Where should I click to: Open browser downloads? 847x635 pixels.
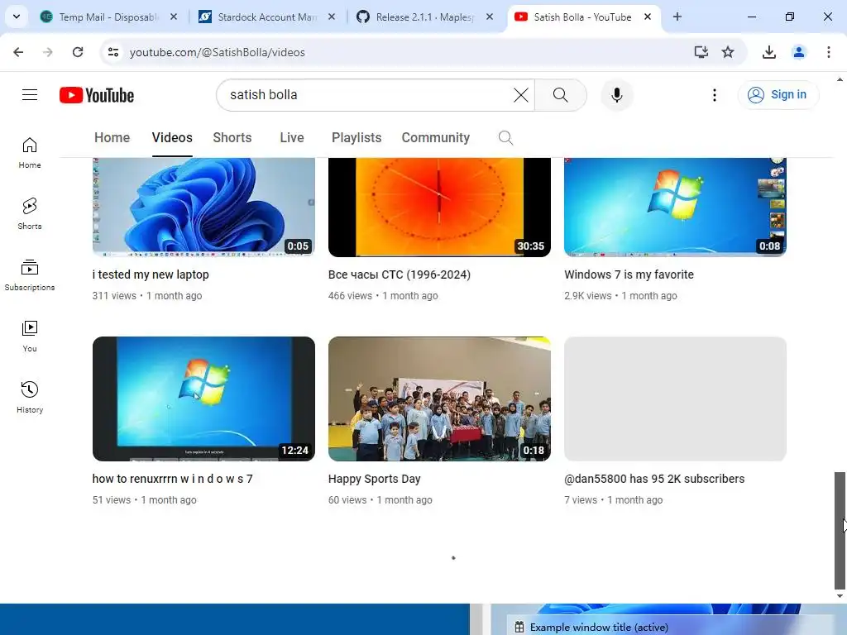tap(768, 52)
